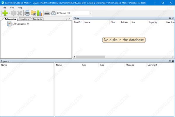
Task: Click the printer icon in toolbar
Action: pos(27,13)
